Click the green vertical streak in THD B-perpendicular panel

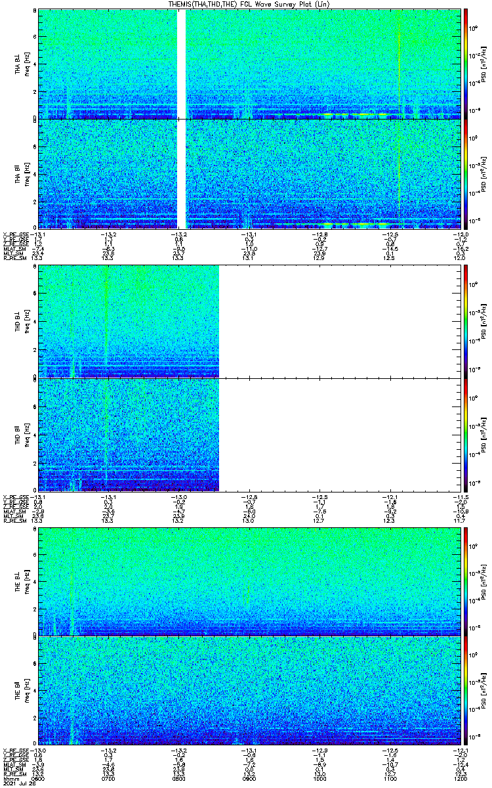tap(106, 322)
